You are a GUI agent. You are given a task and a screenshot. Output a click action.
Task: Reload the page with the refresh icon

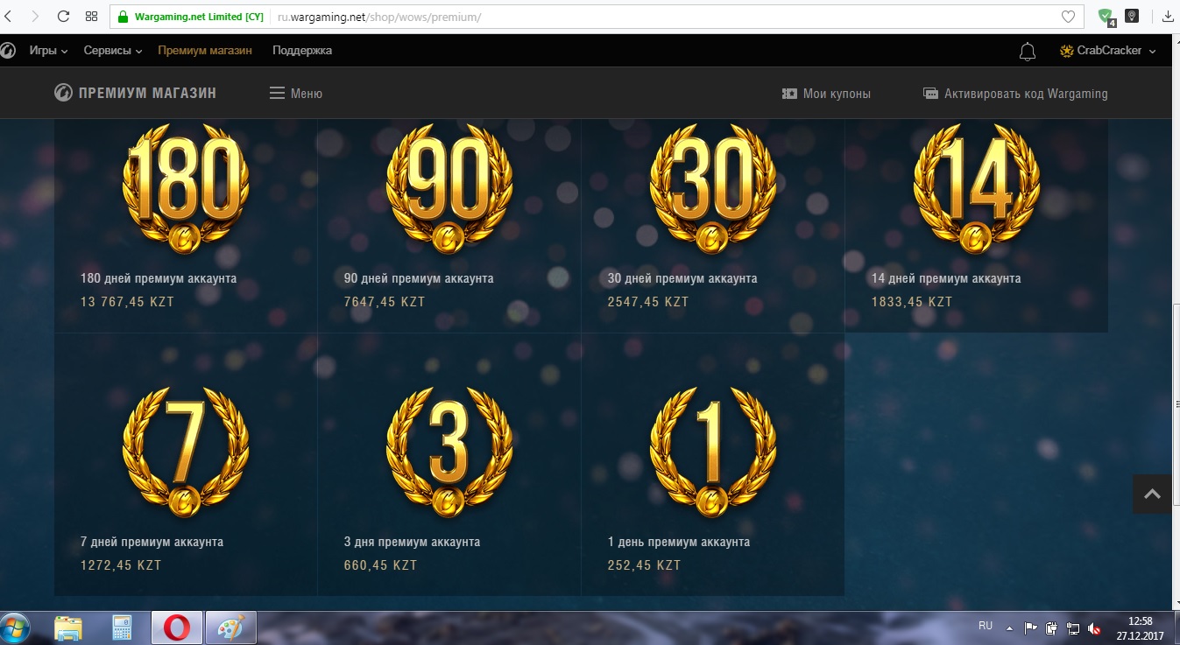(63, 17)
